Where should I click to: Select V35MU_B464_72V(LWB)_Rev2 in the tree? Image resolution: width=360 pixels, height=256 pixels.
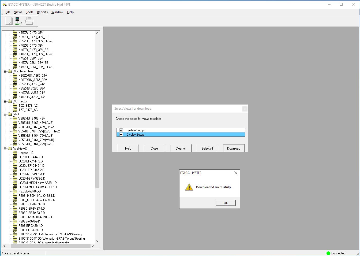pos(39,131)
